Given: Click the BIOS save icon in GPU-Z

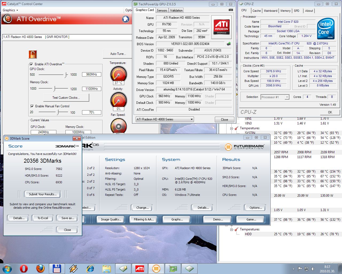Looking at the screenshot, I should (x=229, y=44).
